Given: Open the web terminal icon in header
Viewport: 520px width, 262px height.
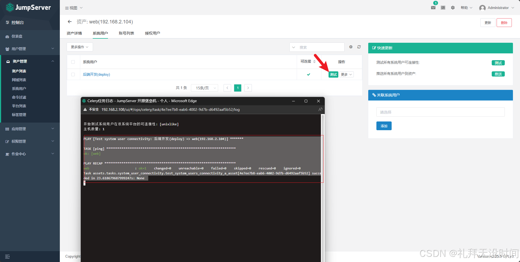Looking at the screenshot, I should (x=443, y=8).
